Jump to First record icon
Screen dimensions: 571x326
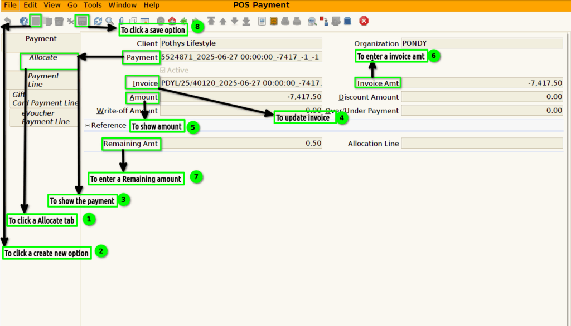pyautogui.click(x=211, y=21)
